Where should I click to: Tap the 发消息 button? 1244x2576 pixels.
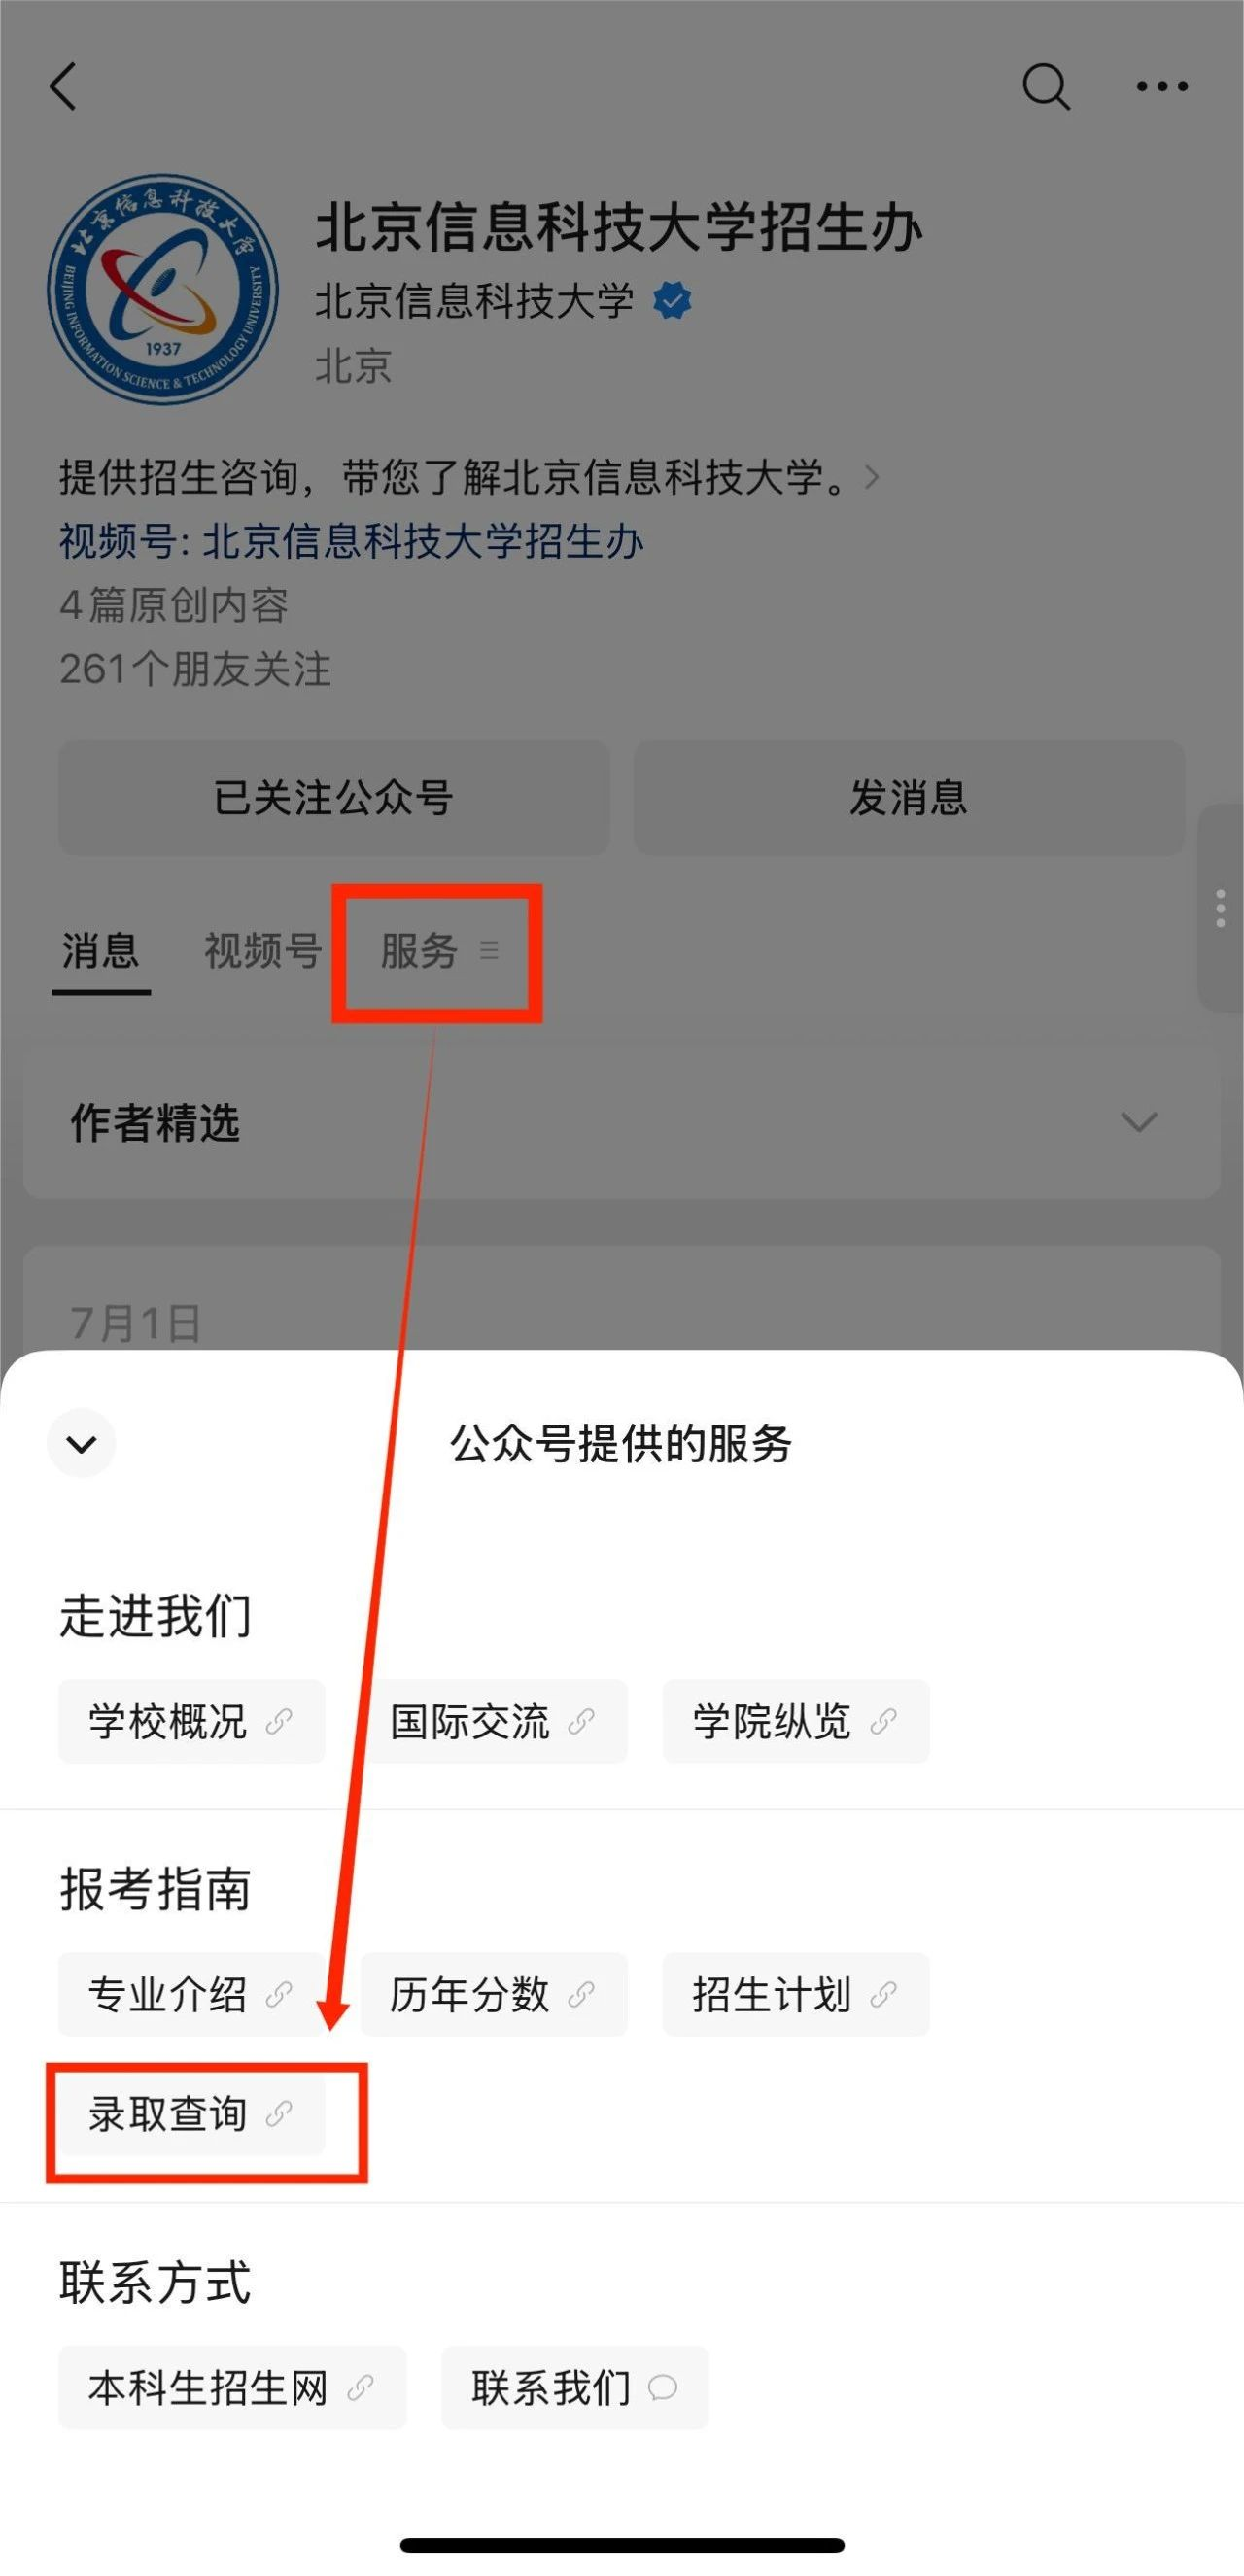click(x=909, y=798)
